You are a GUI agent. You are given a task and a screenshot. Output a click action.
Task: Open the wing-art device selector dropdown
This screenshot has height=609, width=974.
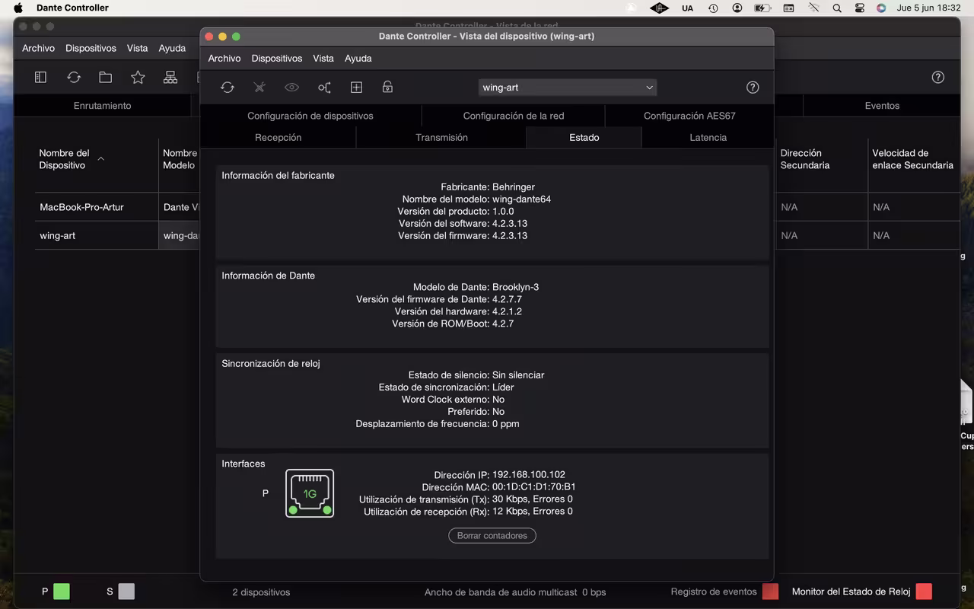click(568, 88)
